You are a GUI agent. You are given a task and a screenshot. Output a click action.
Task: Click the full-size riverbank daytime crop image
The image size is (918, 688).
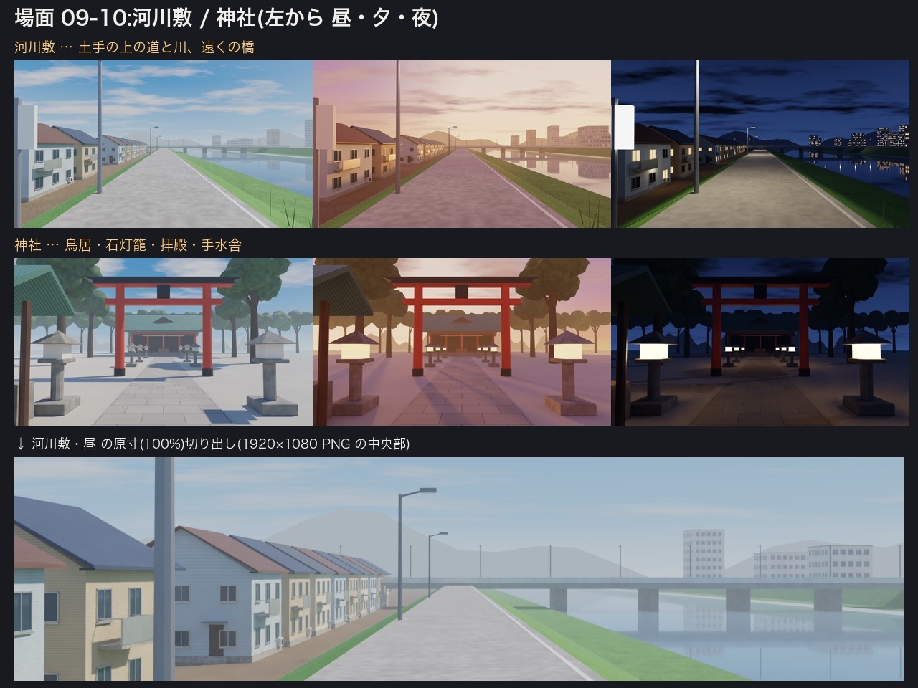click(459, 569)
